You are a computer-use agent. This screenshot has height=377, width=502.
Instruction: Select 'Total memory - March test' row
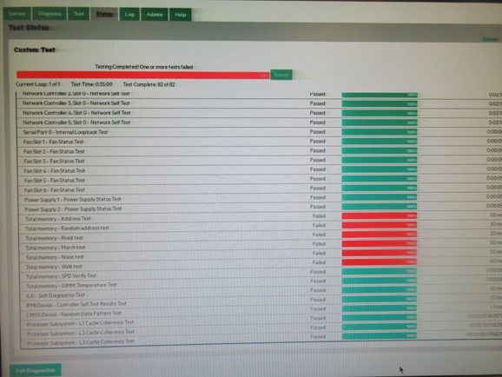point(260,246)
